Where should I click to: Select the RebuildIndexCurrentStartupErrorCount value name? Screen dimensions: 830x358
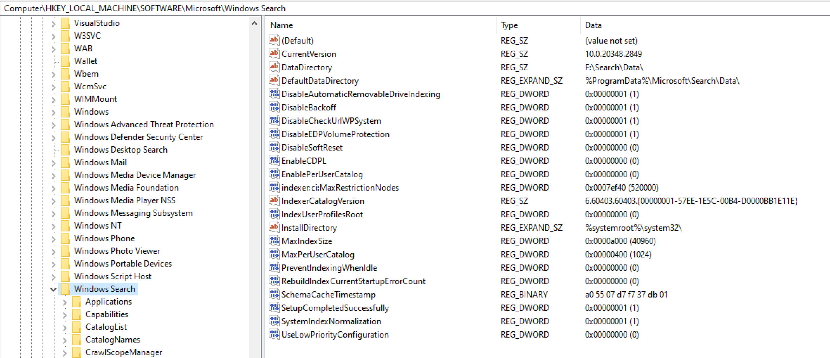click(354, 281)
